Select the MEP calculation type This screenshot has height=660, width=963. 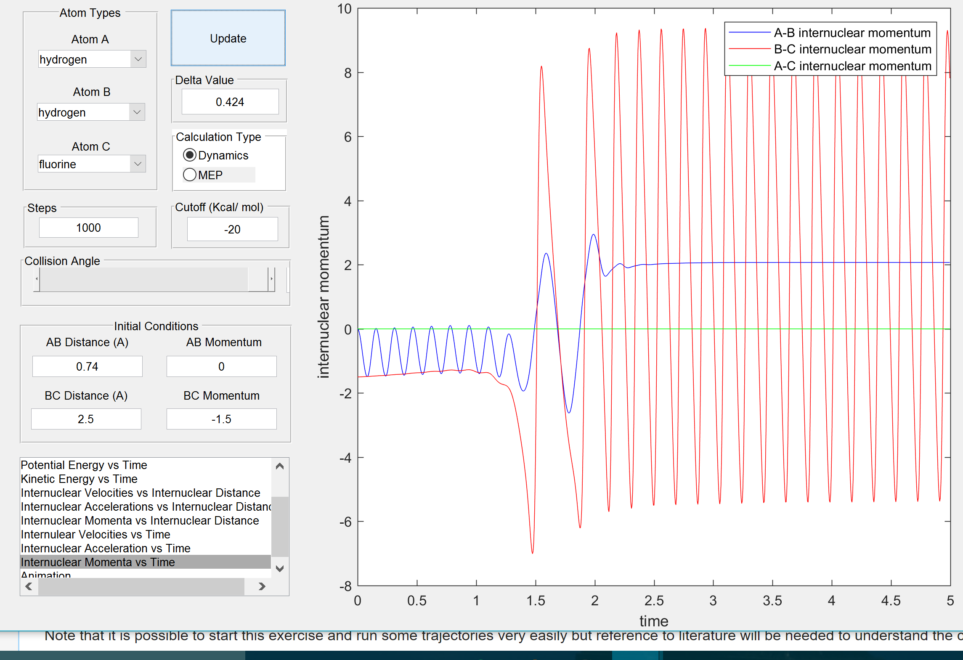coord(190,175)
